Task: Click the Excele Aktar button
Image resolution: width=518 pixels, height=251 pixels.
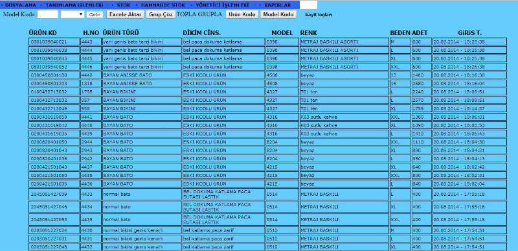Action: pos(126,14)
